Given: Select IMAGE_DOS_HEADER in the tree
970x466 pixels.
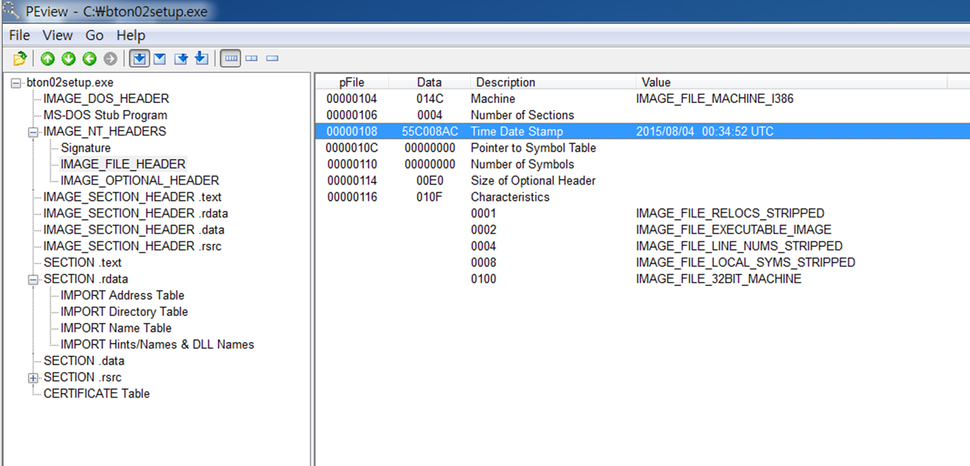Looking at the screenshot, I should (106, 98).
